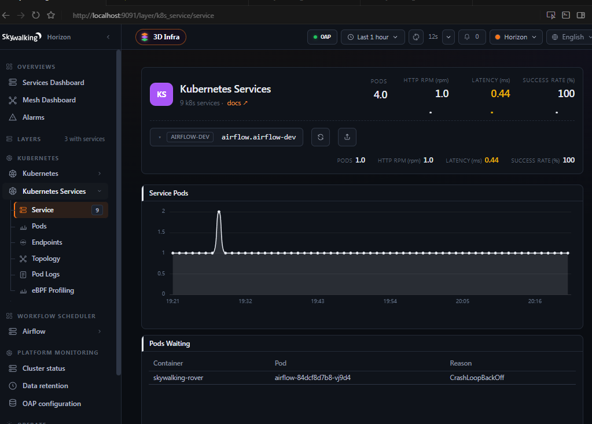The width and height of the screenshot is (592, 424).
Task: Click the Topology graph icon
Action: tap(23, 259)
